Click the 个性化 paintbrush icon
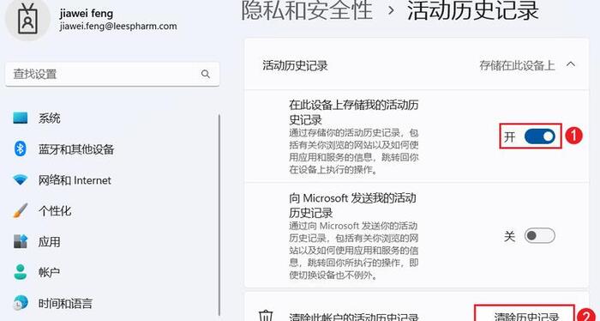 21,210
